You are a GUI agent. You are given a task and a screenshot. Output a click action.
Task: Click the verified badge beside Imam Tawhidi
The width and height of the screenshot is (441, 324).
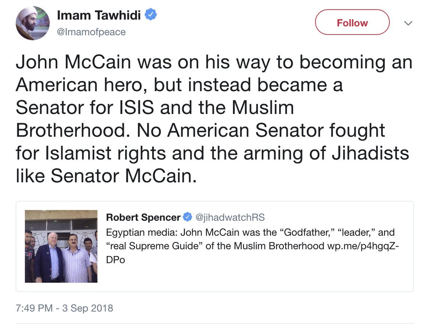151,15
